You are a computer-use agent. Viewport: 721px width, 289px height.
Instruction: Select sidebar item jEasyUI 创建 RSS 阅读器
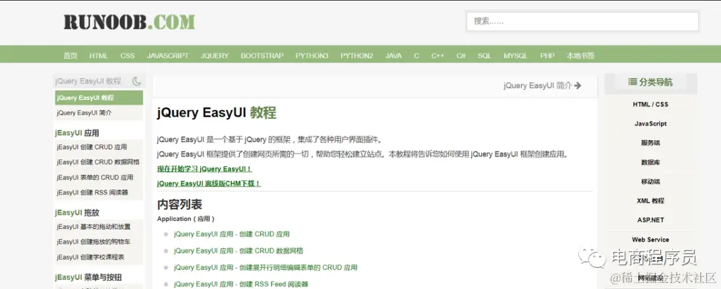coord(99,192)
